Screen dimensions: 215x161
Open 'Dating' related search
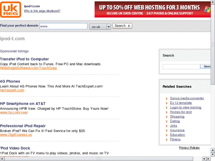[175, 121]
